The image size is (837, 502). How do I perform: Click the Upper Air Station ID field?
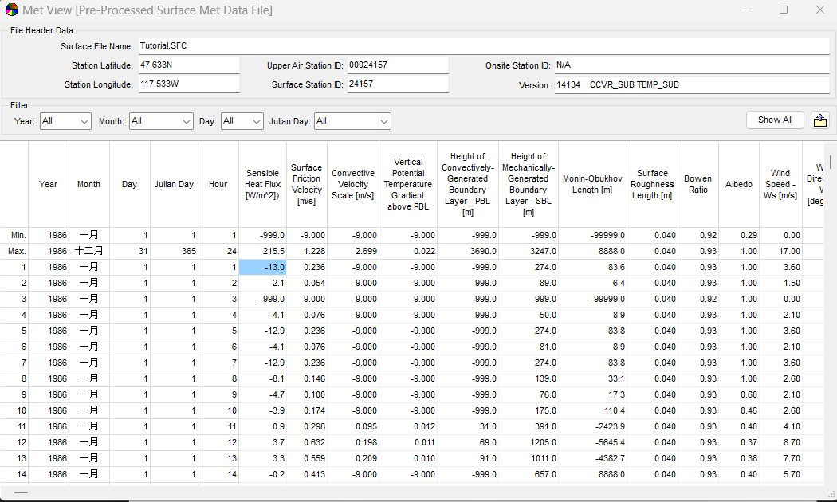point(398,65)
